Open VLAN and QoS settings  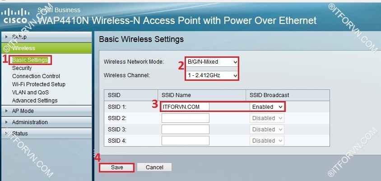tap(30, 93)
